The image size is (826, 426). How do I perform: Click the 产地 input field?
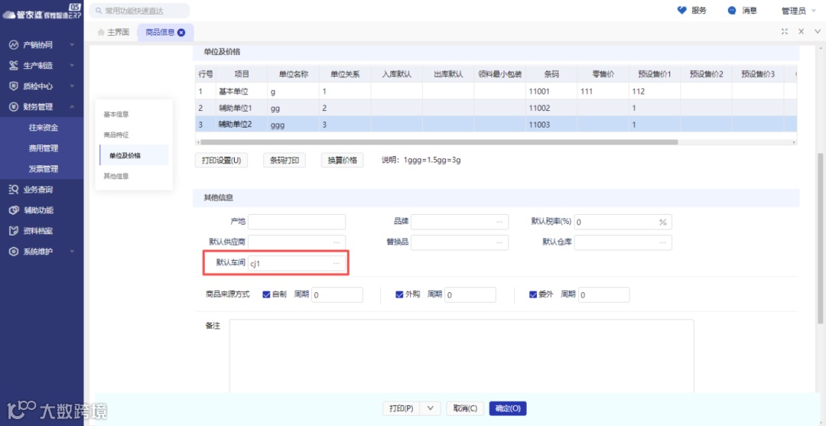click(297, 223)
